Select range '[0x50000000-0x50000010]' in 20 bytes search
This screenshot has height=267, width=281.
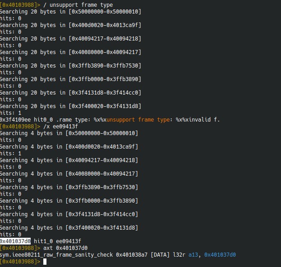(x=105, y=12)
